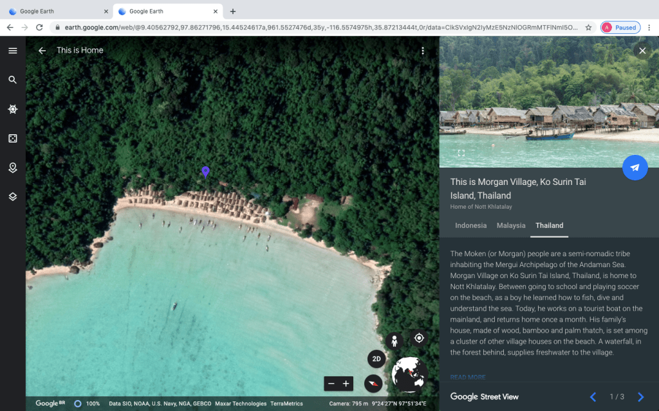Screen dimensions: 659x411
Task: Select the Malaysia tab
Action: point(511,225)
